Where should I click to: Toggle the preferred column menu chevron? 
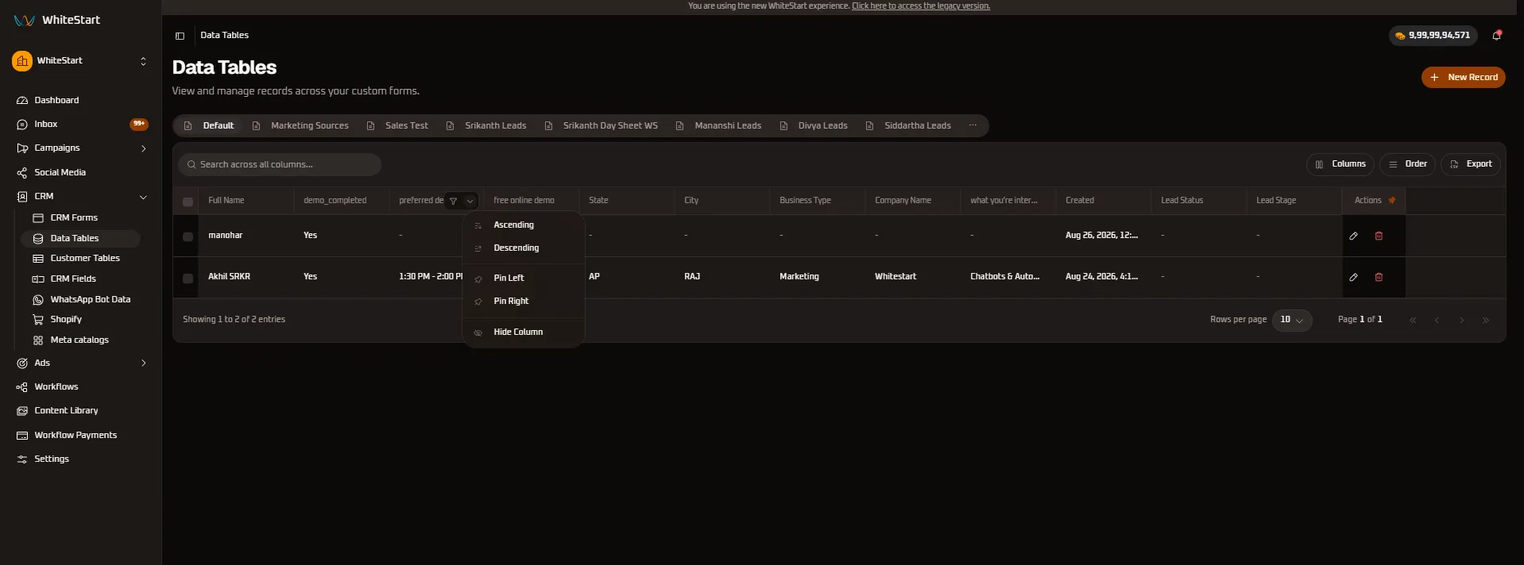tap(470, 201)
